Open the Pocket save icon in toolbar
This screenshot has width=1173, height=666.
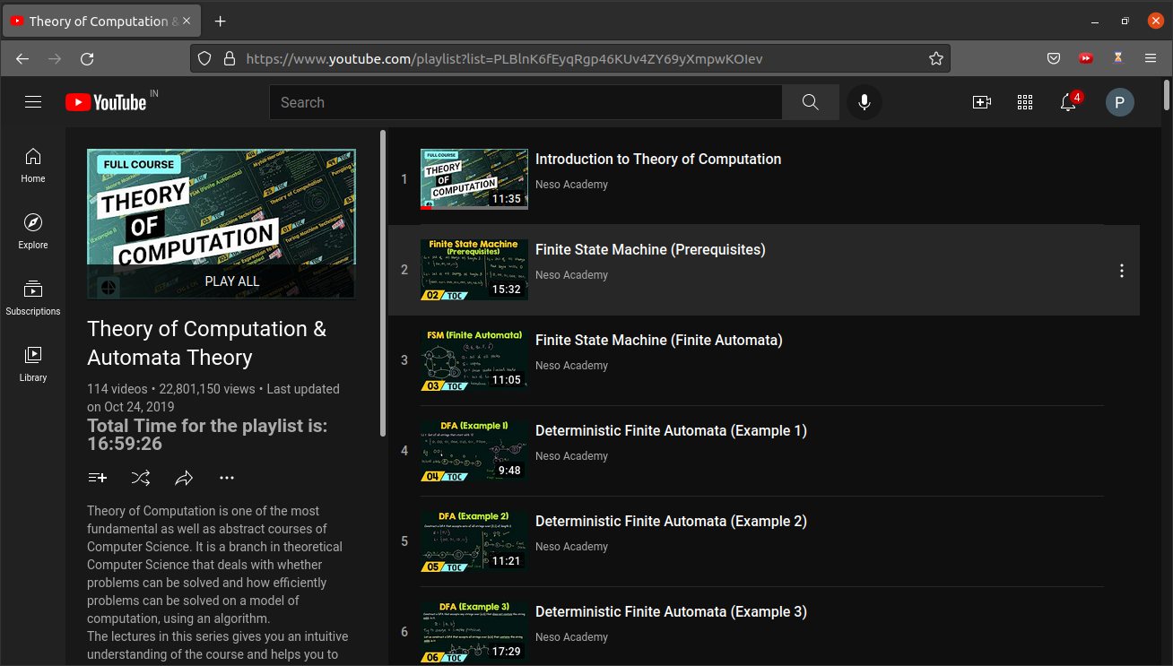[x=1055, y=58]
